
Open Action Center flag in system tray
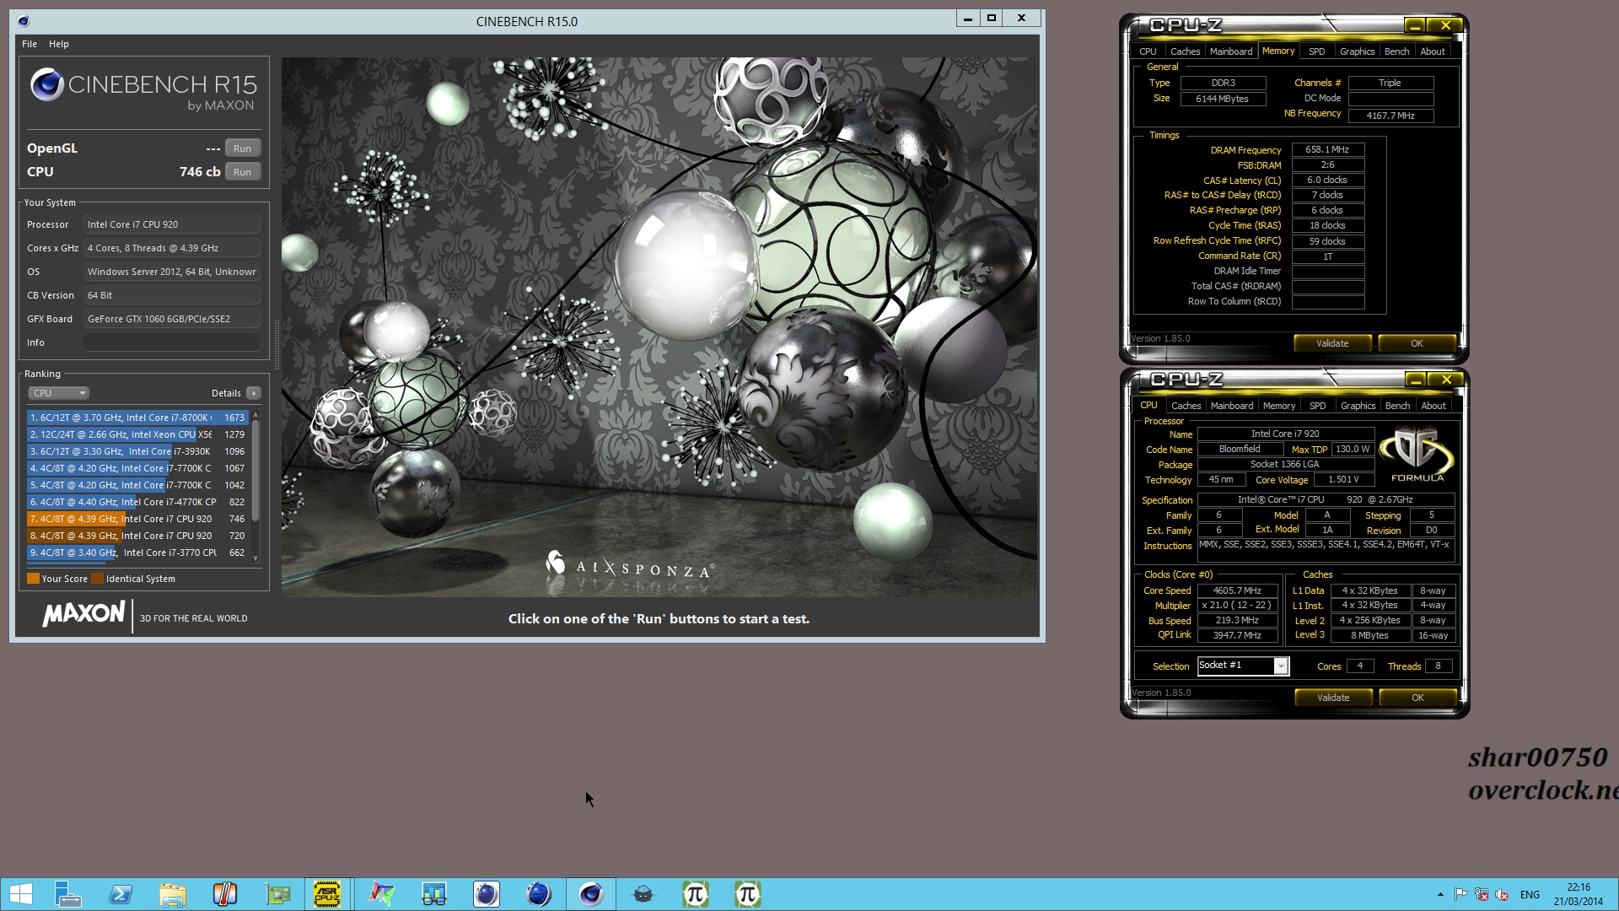(1461, 894)
